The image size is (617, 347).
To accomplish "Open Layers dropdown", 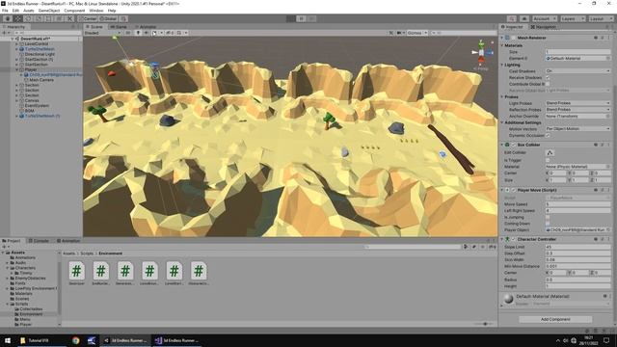I will 572,18.
